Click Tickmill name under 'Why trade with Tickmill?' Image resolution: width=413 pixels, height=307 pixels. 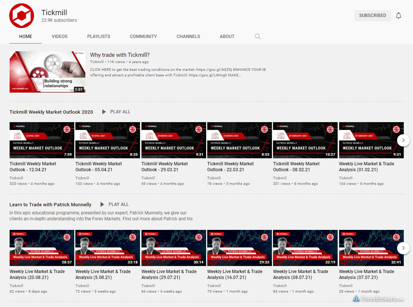97,62
